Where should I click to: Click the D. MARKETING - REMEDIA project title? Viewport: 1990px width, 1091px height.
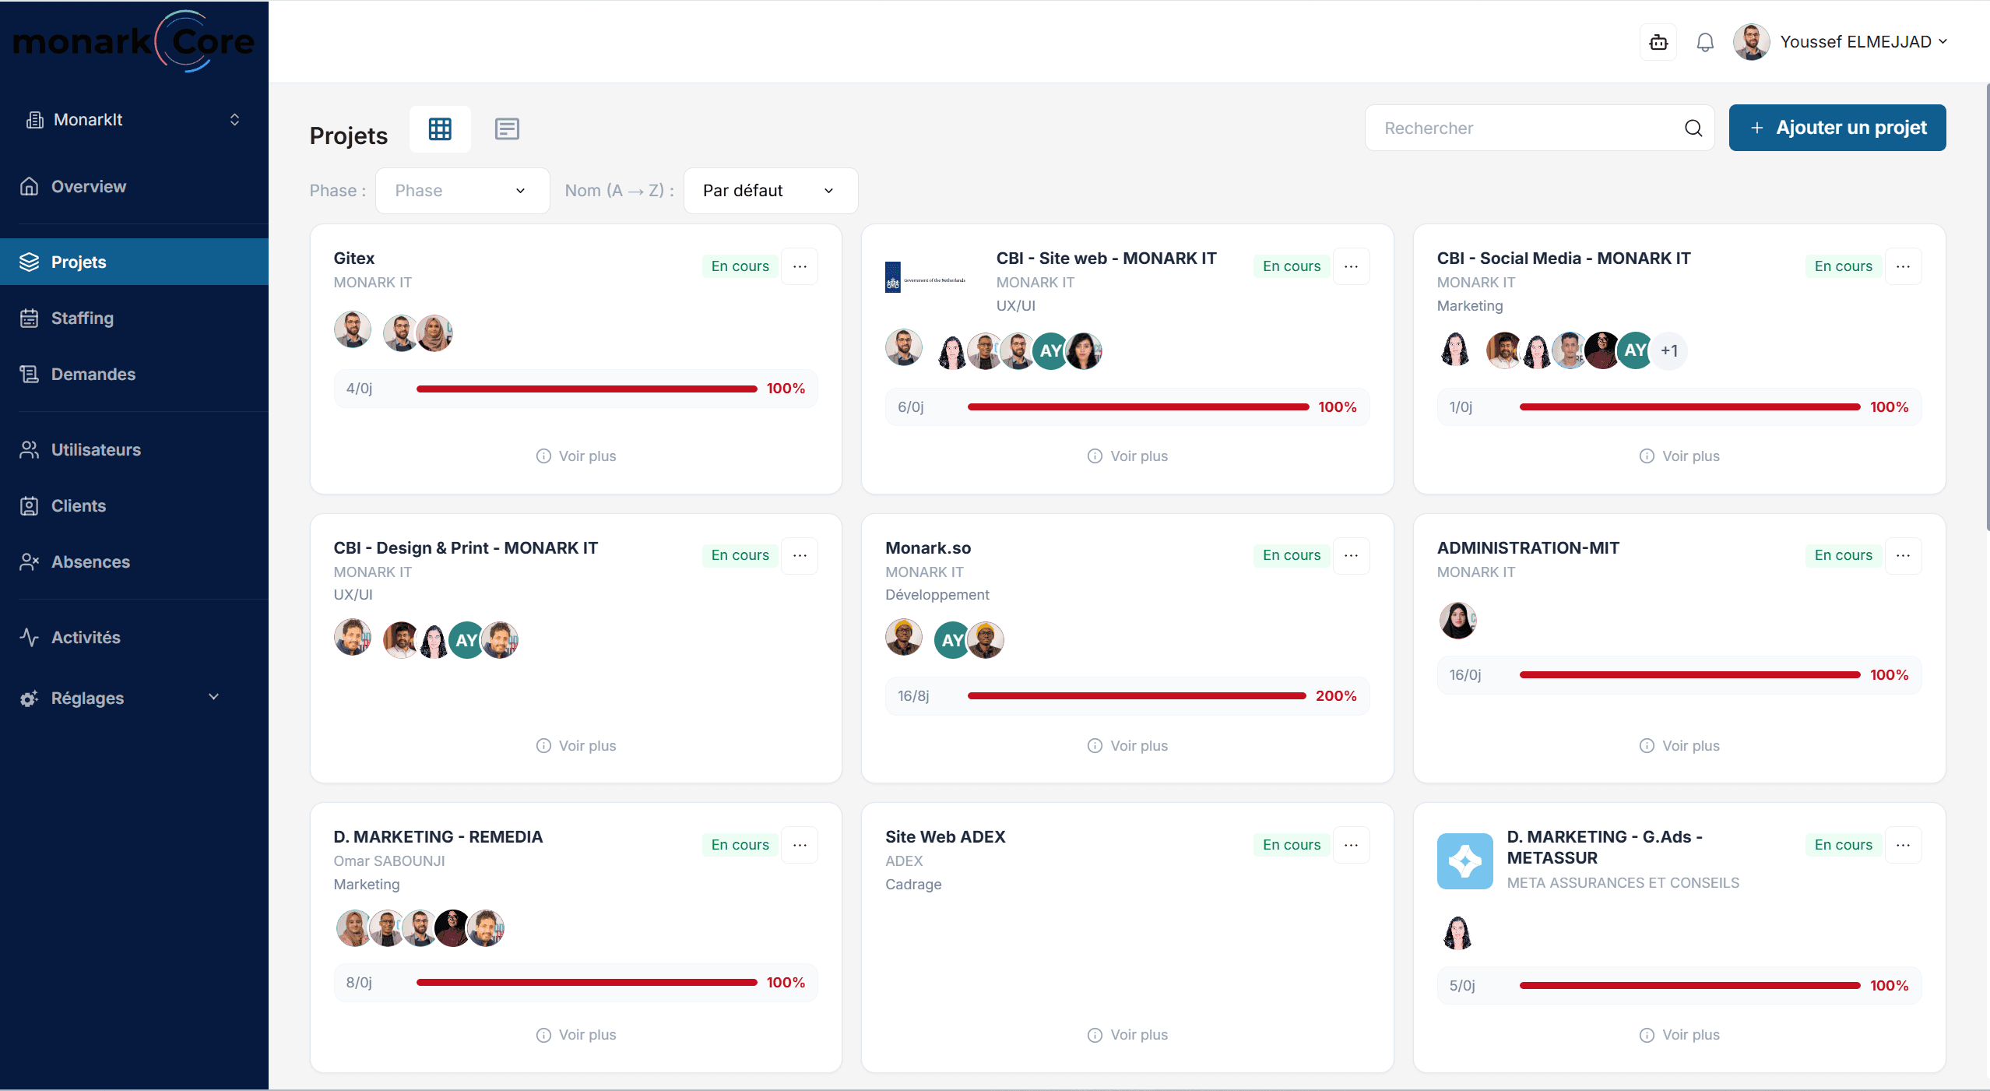438,837
